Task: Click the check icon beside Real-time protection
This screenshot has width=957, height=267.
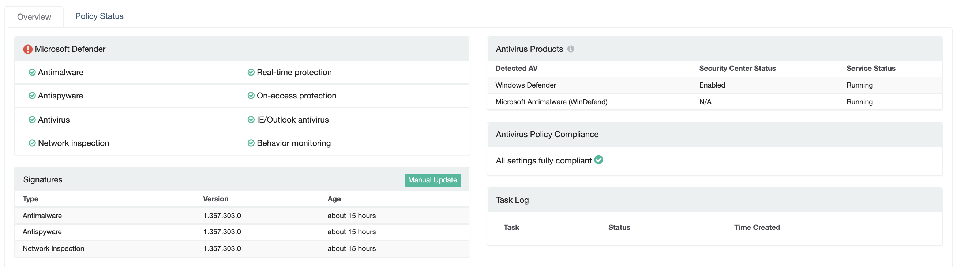Action: coord(251,72)
